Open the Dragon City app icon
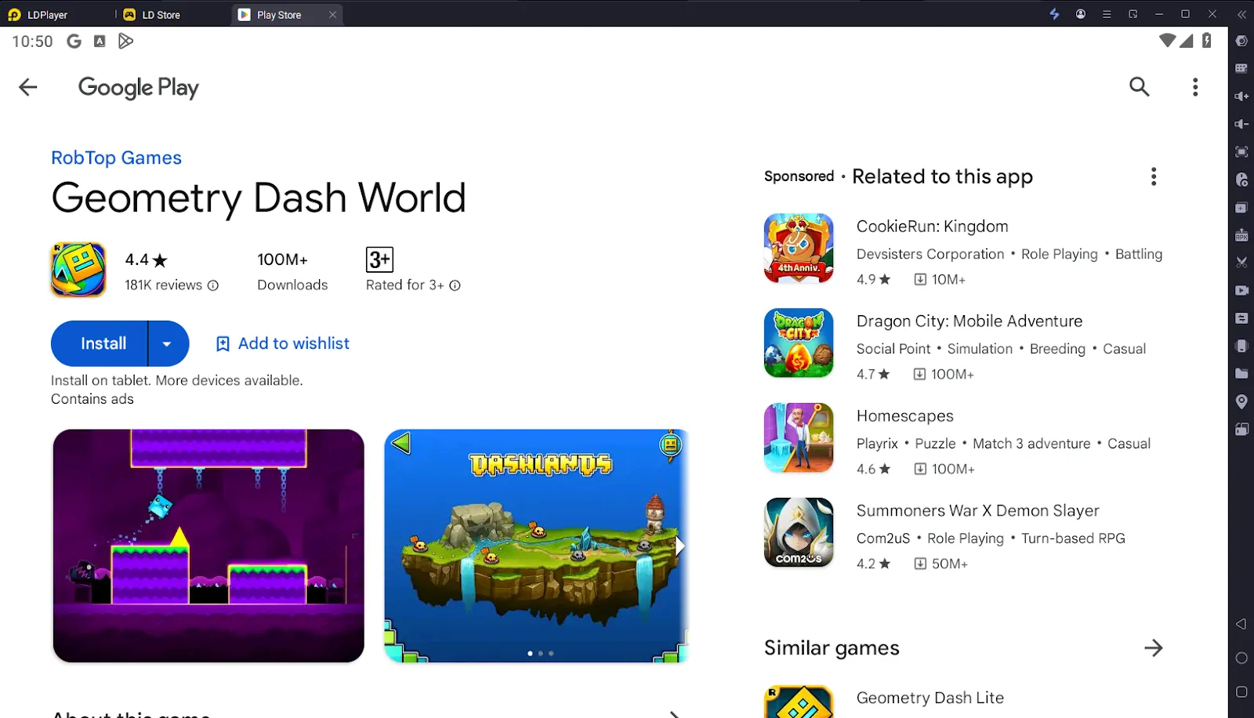1254x718 pixels. [798, 343]
